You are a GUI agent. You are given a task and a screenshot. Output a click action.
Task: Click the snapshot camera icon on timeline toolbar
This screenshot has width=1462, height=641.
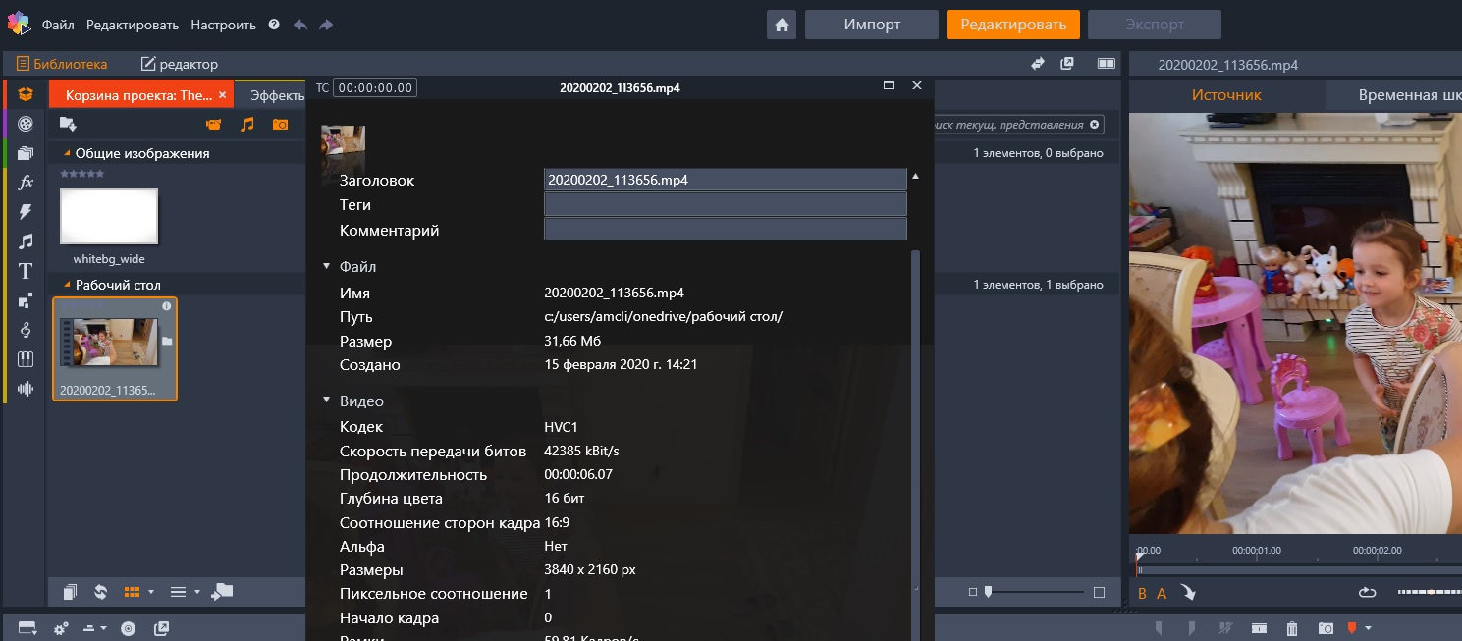tap(1326, 628)
